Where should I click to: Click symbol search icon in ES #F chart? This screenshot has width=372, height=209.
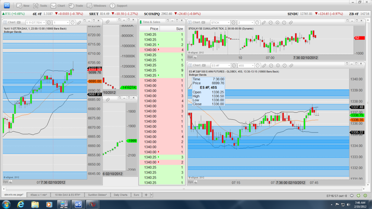(234, 65)
